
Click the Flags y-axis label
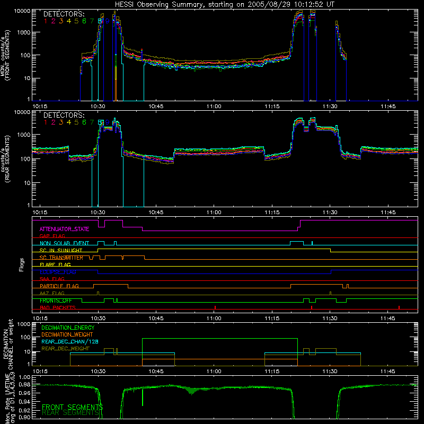click(22, 264)
